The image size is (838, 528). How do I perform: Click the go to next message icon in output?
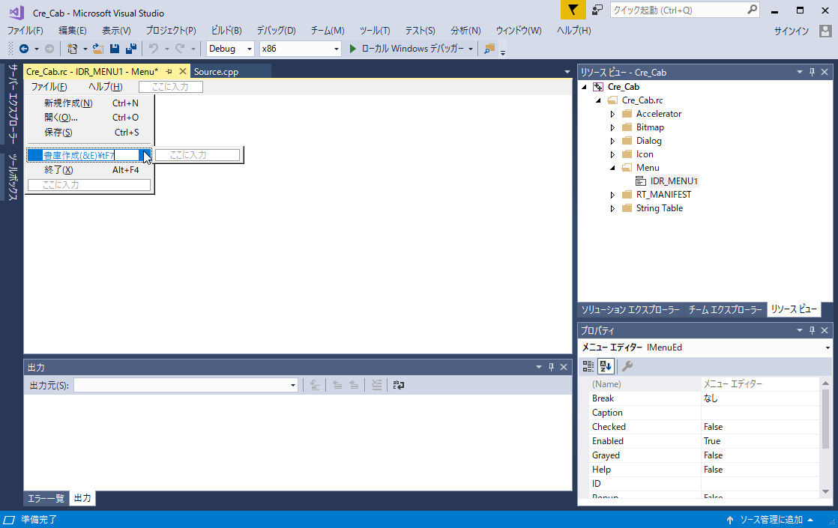354,385
